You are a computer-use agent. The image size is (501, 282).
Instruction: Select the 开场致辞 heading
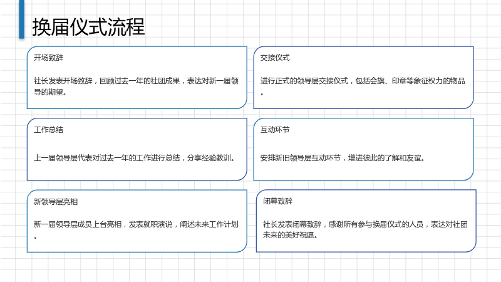(x=49, y=58)
